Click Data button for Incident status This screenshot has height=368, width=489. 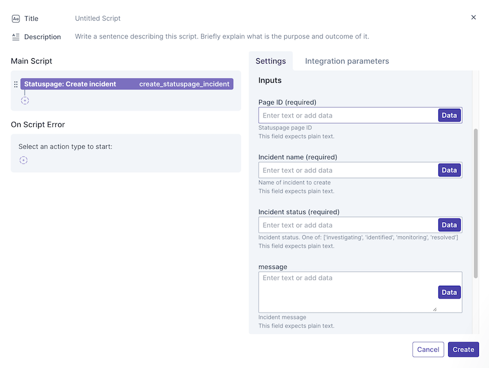pyautogui.click(x=449, y=225)
